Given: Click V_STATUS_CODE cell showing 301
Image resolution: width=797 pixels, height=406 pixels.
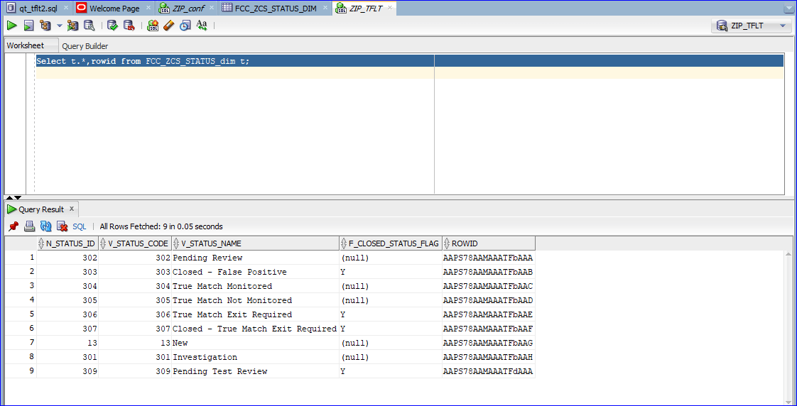Looking at the screenshot, I should click(135, 357).
